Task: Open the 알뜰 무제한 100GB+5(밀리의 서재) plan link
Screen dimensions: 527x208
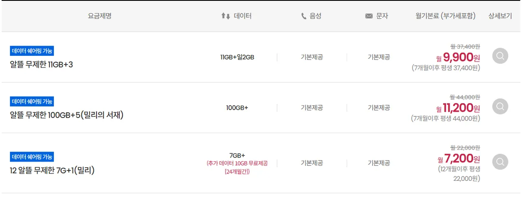Action: pos(67,115)
